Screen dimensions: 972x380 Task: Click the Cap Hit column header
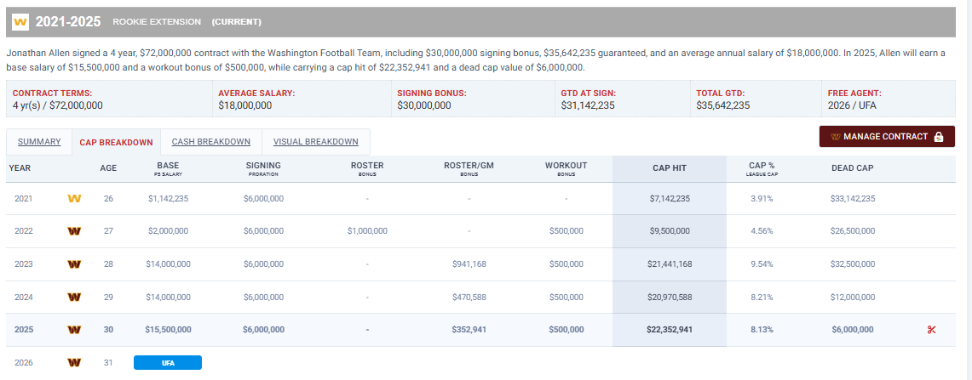(x=670, y=167)
